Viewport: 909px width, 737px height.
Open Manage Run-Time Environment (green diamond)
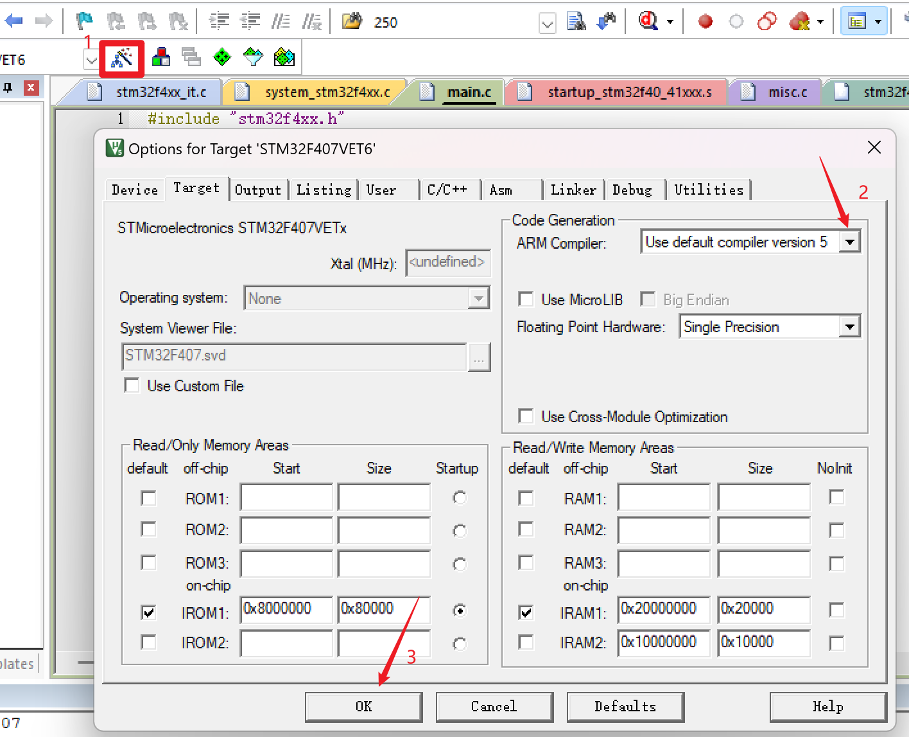(222, 58)
